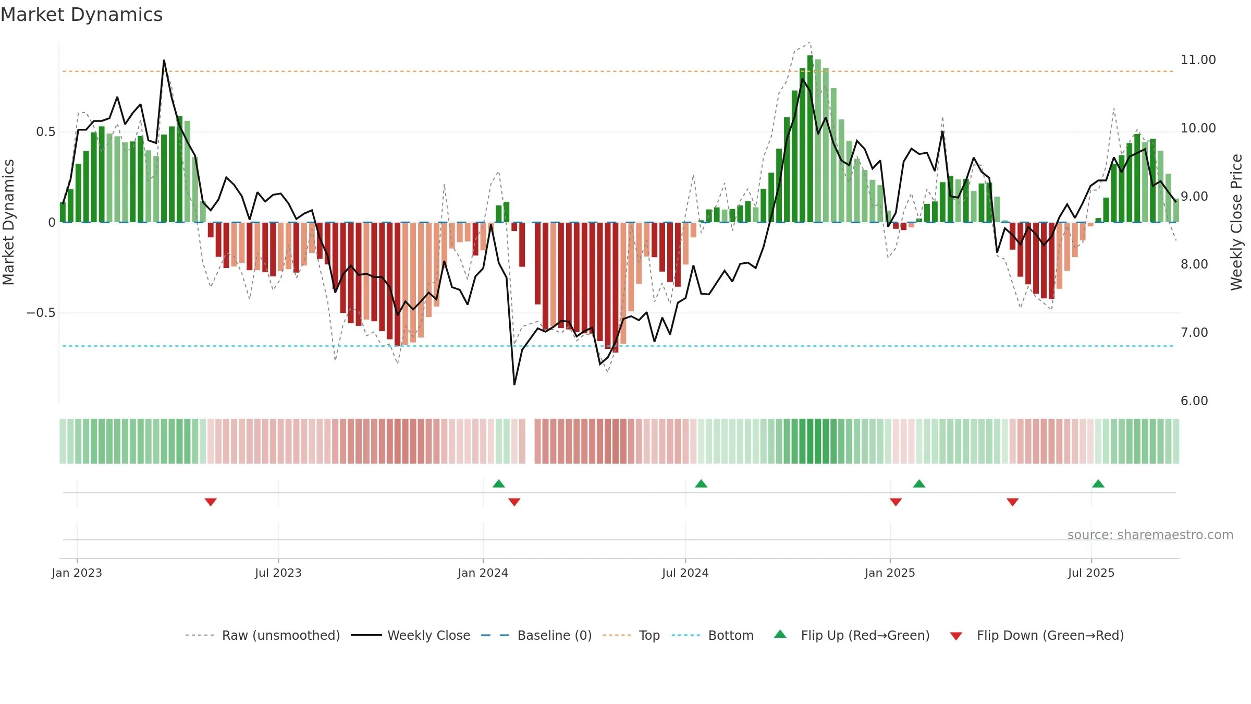Select the flip-down marker in spring 2025

1012,502
